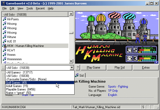Click the blue arrow at screenshot corner
This screenshot has height=110, width=160.
tap(156, 62)
